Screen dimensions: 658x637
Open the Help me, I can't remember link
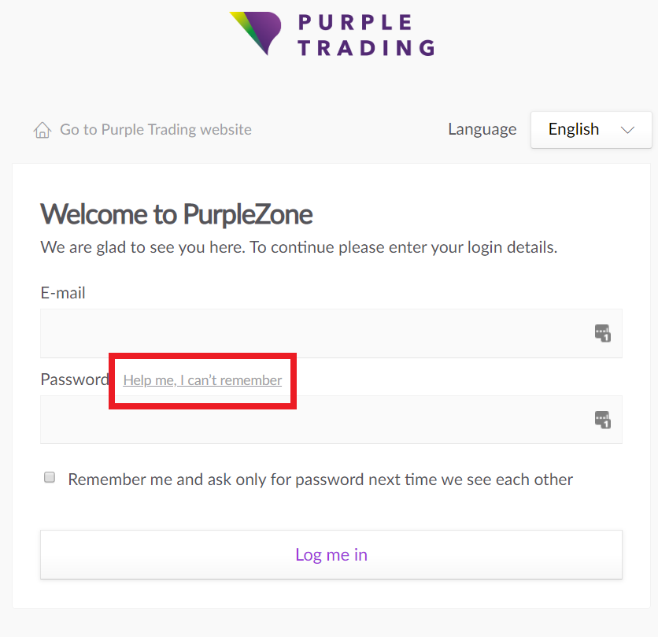202,380
